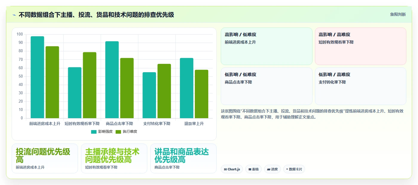Click the 讲品和商品表达优先级高 data card
The width and height of the screenshot is (418, 185).
pos(183,158)
